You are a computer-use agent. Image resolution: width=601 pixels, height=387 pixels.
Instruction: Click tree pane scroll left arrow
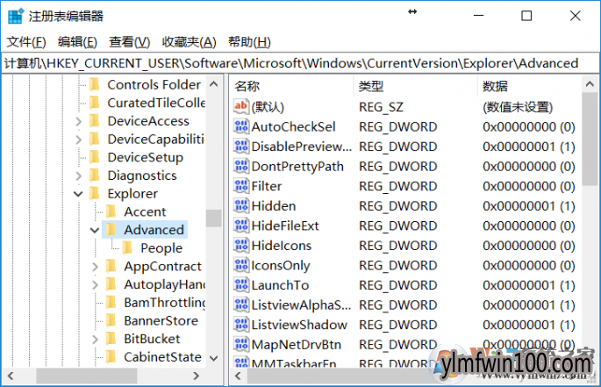coord(11,376)
